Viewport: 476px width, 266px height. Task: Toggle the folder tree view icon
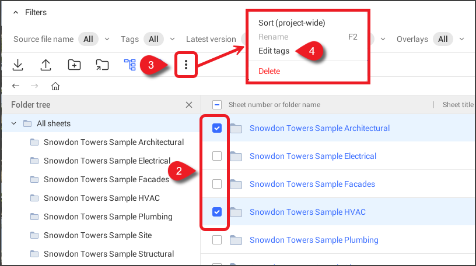click(130, 65)
